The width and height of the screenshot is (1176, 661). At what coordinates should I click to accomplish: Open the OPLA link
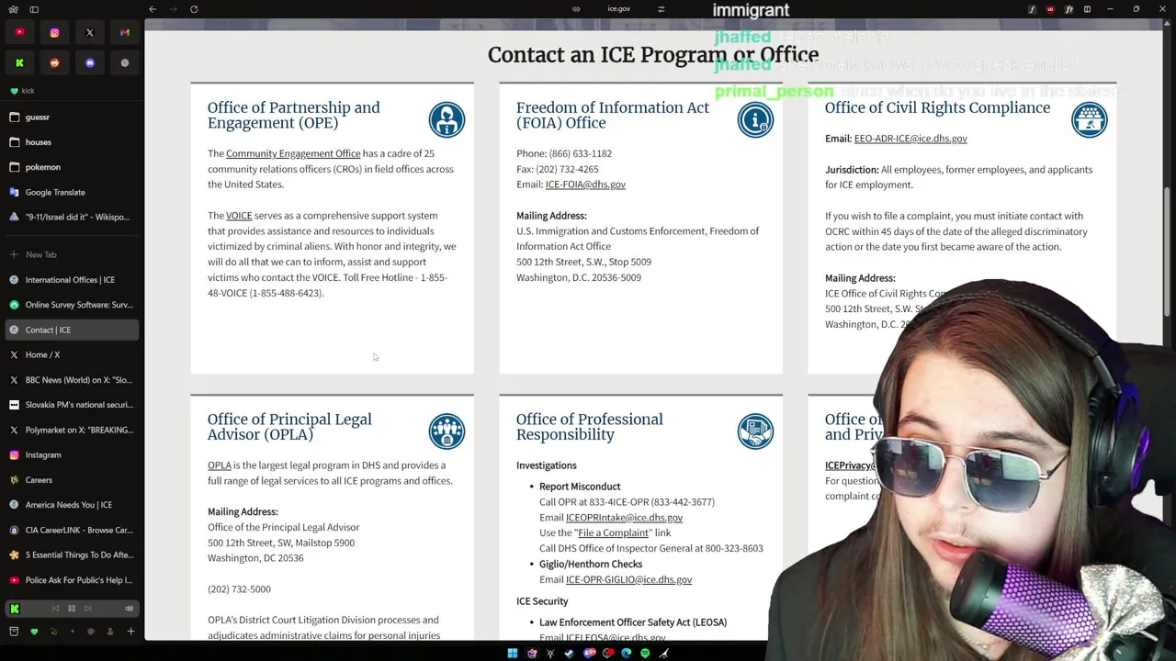click(220, 465)
